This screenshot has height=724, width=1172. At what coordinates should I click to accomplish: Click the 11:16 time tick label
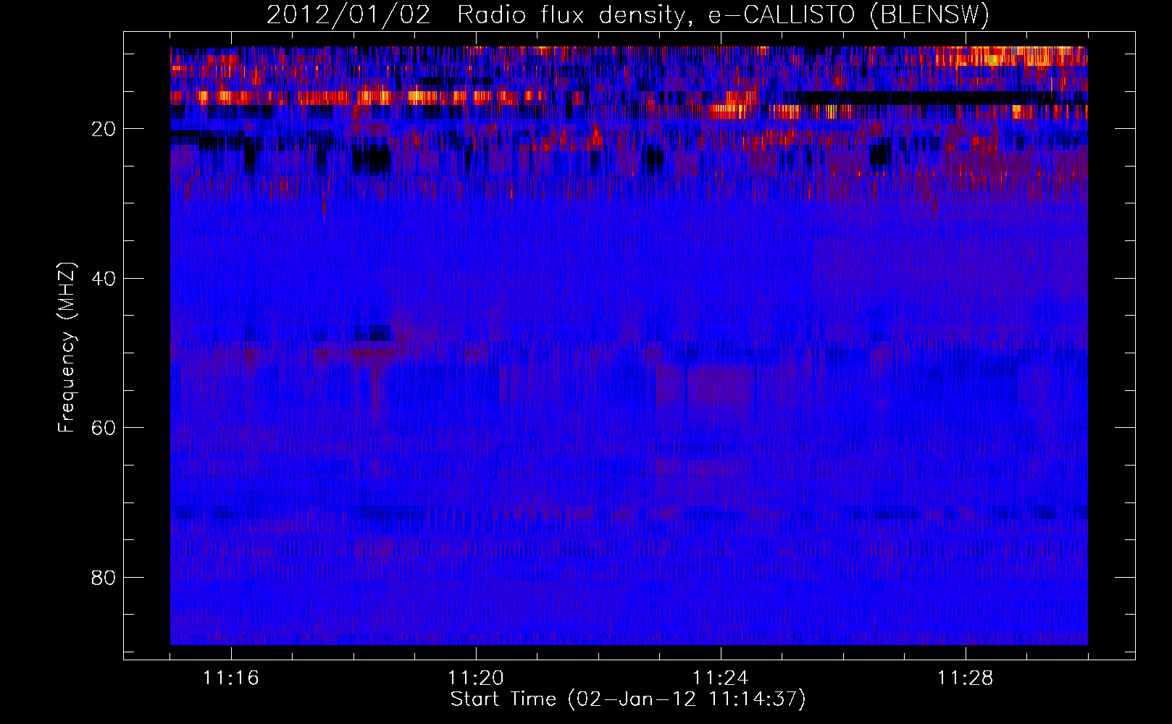click(231, 678)
